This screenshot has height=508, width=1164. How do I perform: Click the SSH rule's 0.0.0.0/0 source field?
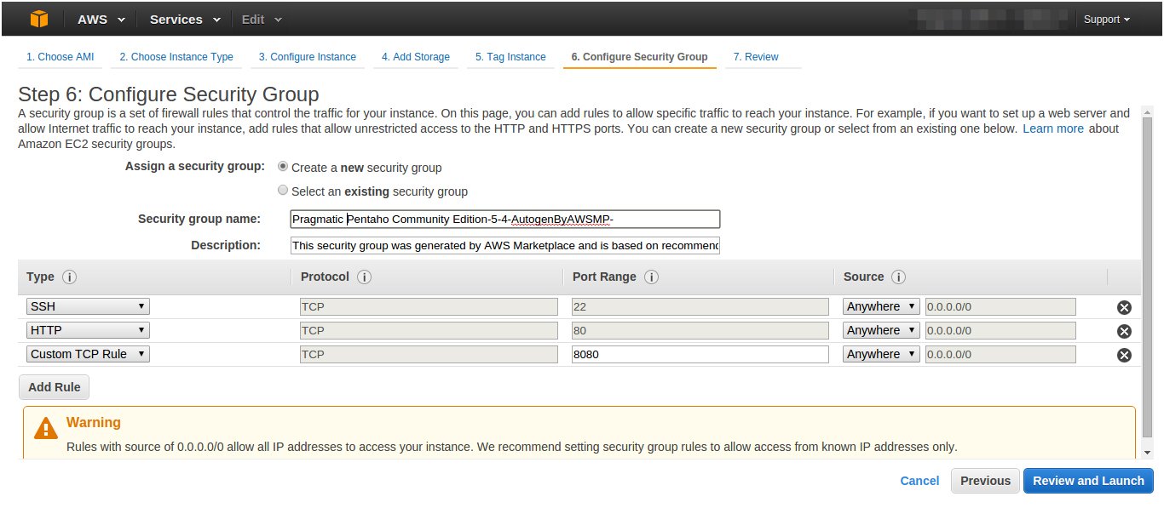1000,306
